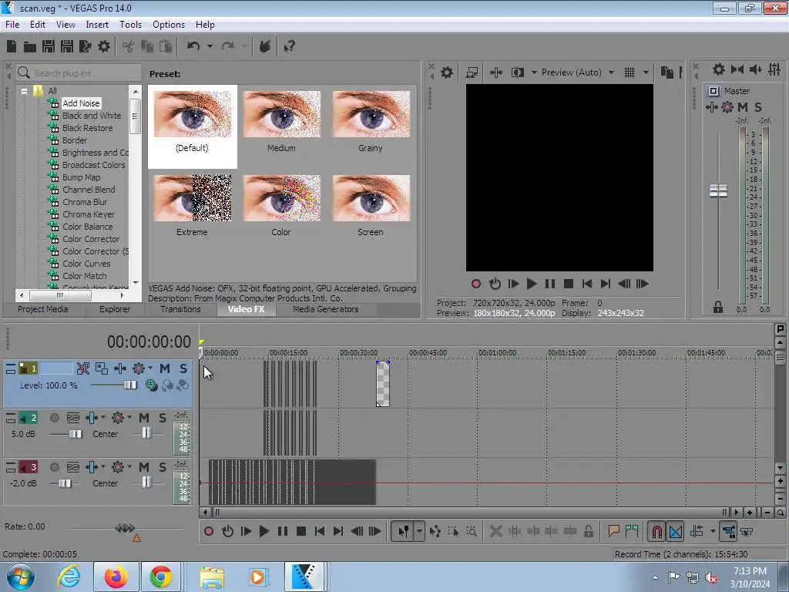Click the Lock event padlock icon
789x592 pixels.
[588, 531]
